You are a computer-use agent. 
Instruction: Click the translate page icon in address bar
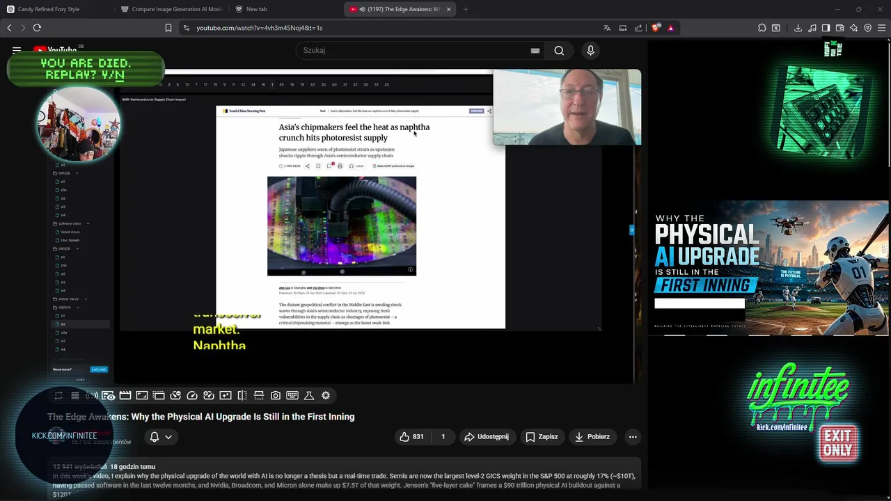tap(607, 28)
